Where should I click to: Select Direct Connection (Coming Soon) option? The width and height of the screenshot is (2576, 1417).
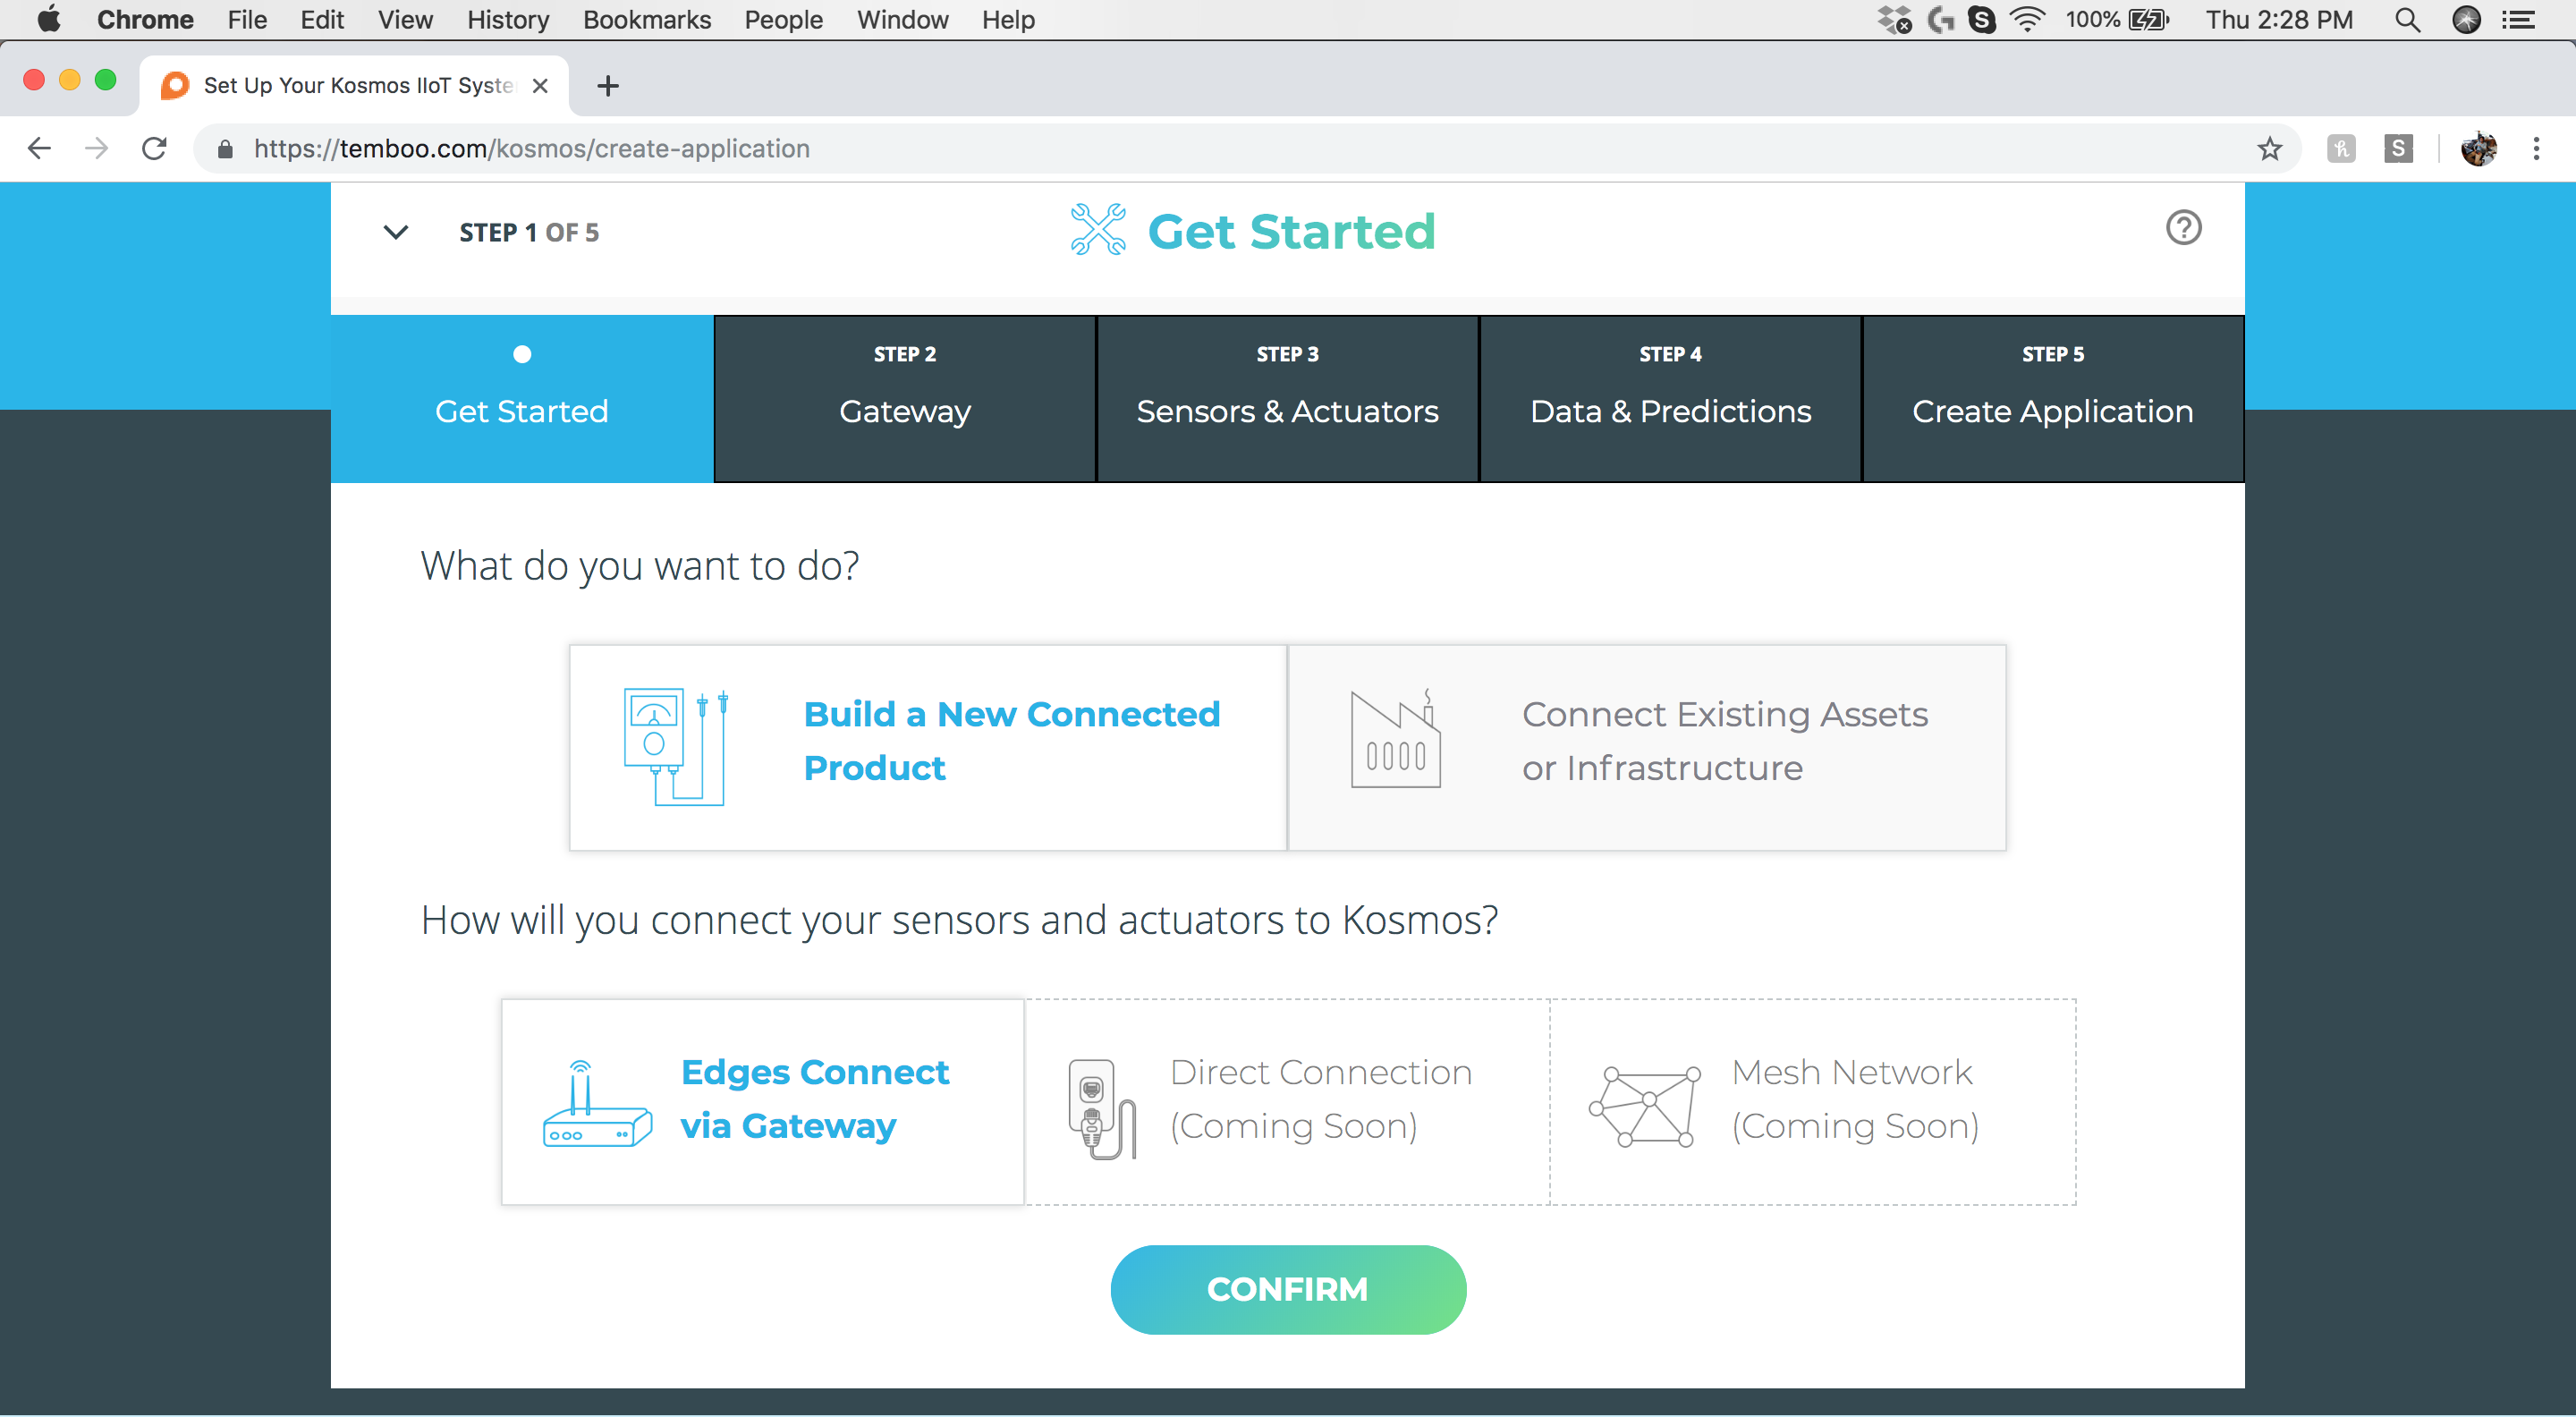[1287, 1101]
